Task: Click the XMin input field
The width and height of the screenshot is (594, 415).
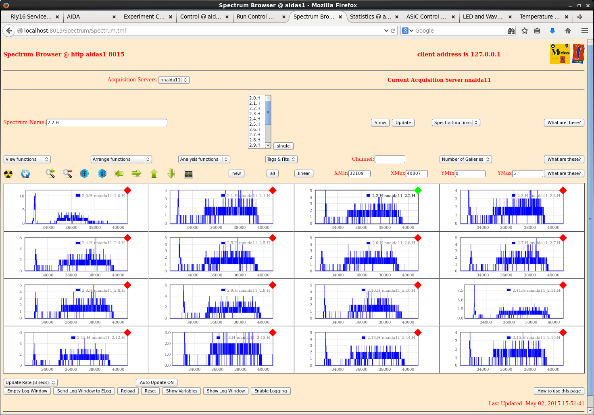Action: 359,173
